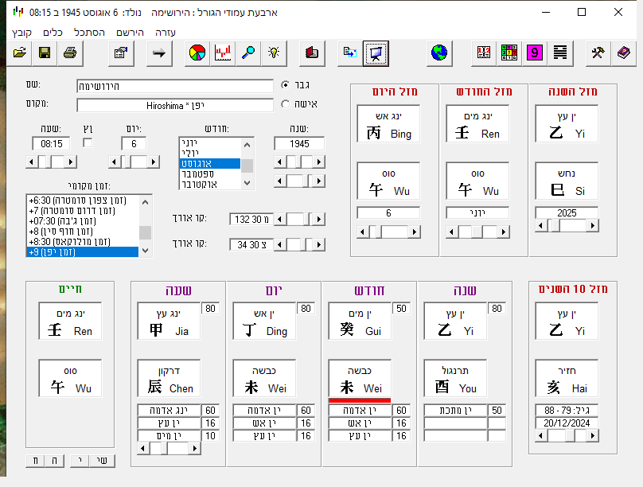This screenshot has height=487, width=643.
Task: Select the magnifying glass search icon
Action: coord(248,53)
